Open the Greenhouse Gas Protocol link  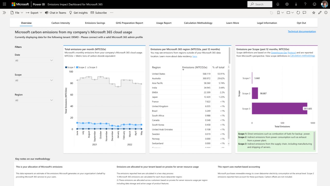pyautogui.click(x=283, y=52)
